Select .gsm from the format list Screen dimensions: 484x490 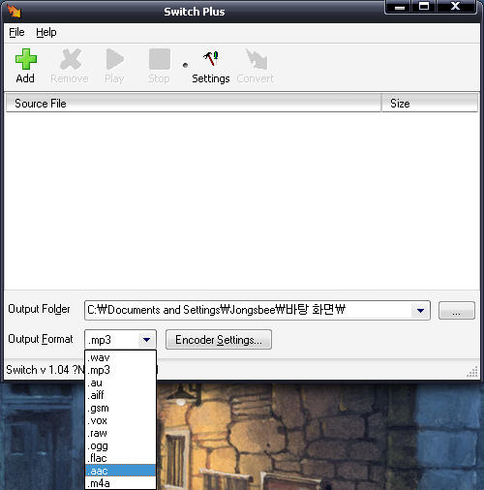pos(120,408)
